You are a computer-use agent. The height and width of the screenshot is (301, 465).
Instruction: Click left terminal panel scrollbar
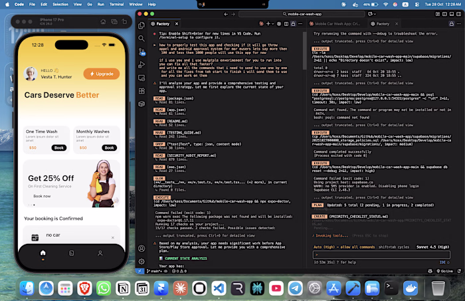[304, 50]
